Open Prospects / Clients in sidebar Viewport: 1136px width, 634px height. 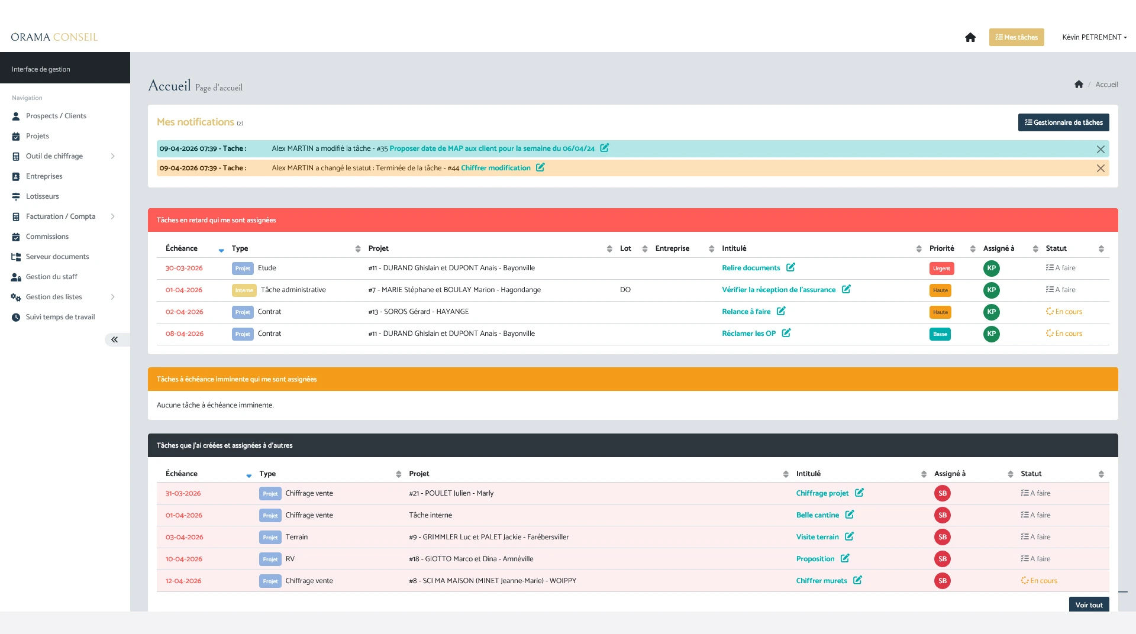point(56,116)
